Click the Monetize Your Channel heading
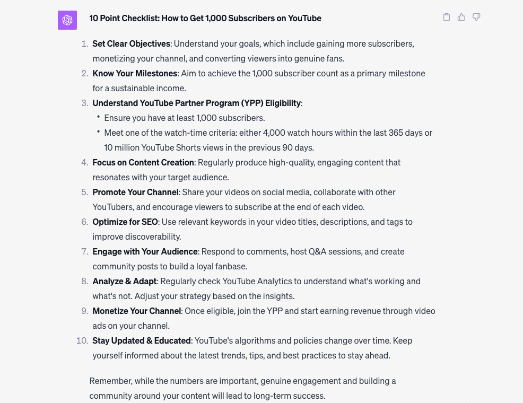Screen dimensions: 523x403 [x=135, y=311]
